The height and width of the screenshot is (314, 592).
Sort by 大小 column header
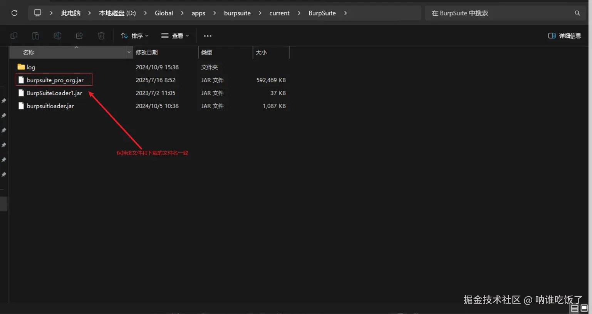[x=271, y=52]
